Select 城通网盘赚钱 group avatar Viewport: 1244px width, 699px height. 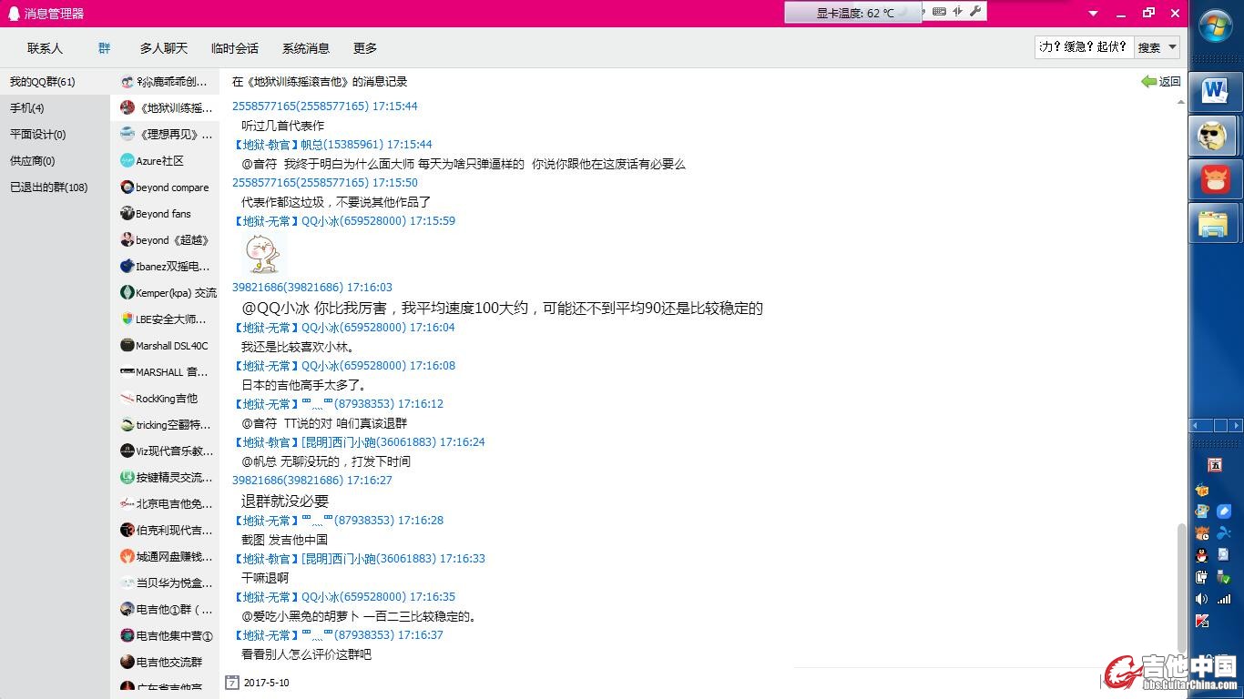pos(127,556)
